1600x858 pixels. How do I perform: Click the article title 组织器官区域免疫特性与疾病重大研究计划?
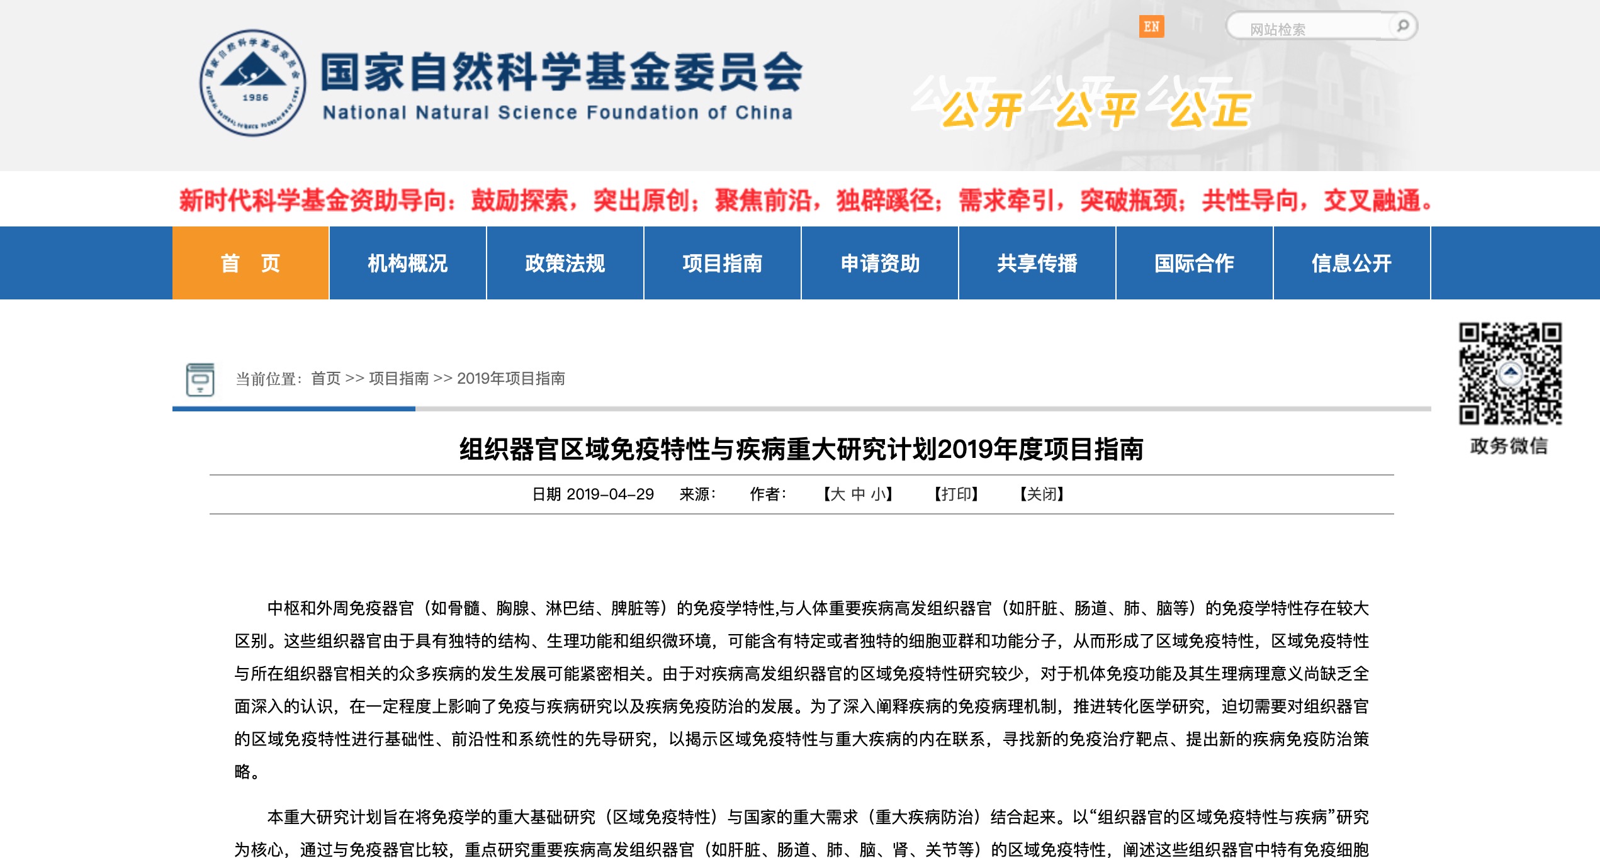click(801, 449)
